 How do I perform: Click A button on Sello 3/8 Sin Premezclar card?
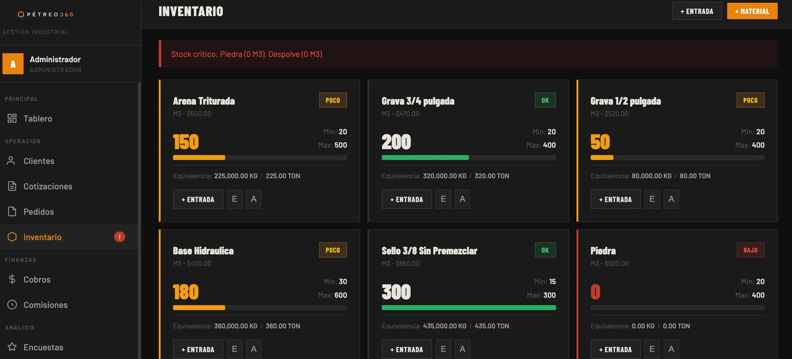[463, 349]
